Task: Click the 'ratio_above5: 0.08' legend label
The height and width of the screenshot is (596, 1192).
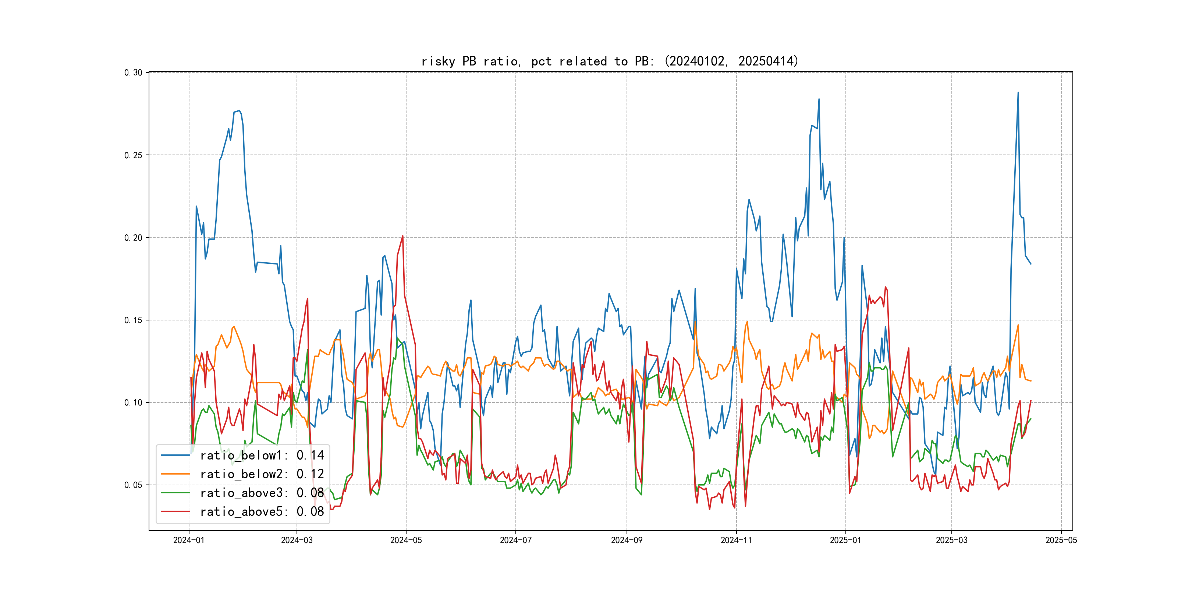Action: (x=262, y=511)
